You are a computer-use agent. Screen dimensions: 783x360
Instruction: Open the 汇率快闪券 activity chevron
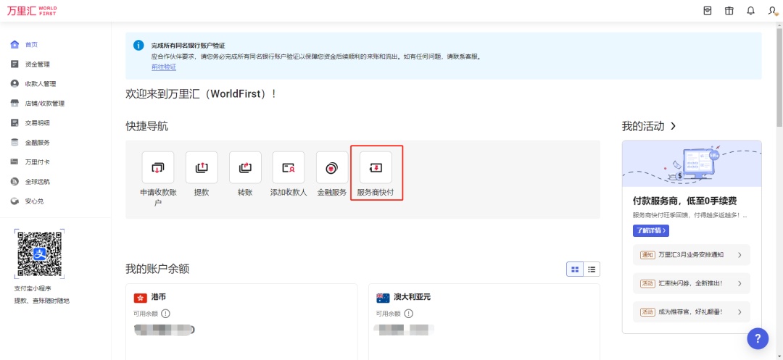tap(739, 283)
